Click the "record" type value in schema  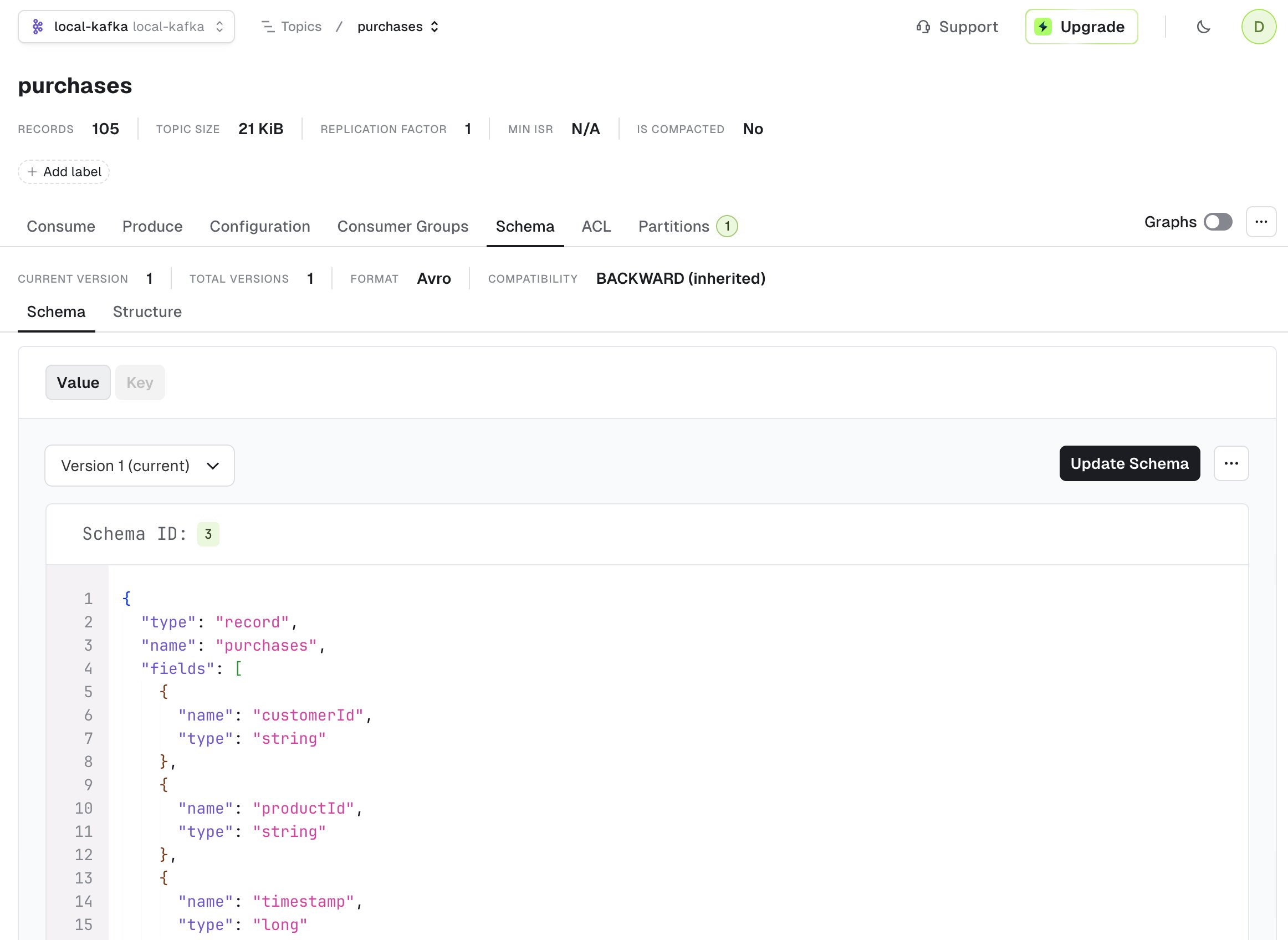[252, 622]
